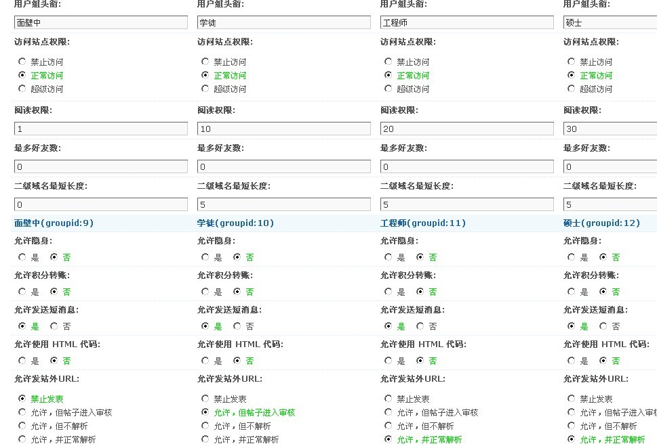The width and height of the screenshot is (657, 448).
Task: Enable HTML 代码 (是) for 面壁中
Action: tap(22, 360)
